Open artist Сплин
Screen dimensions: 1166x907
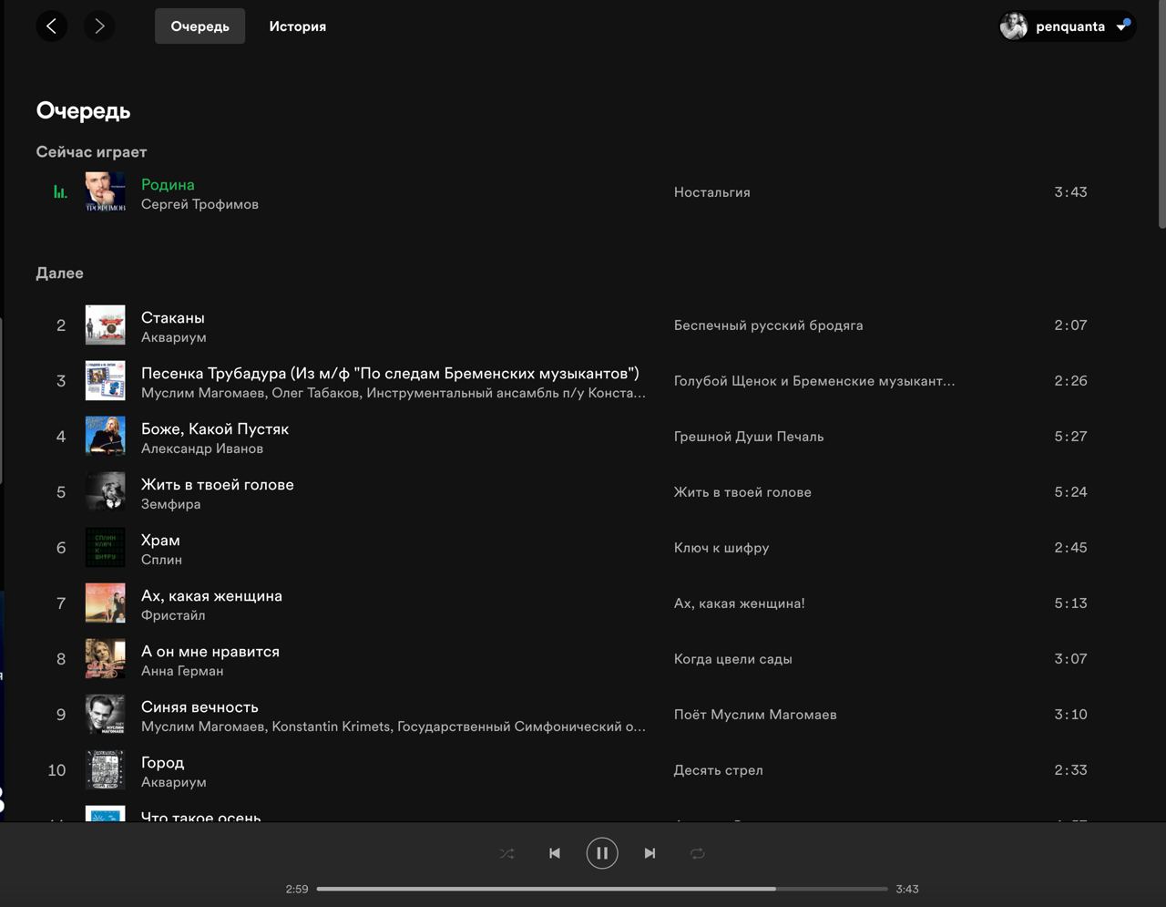pyautogui.click(x=161, y=560)
